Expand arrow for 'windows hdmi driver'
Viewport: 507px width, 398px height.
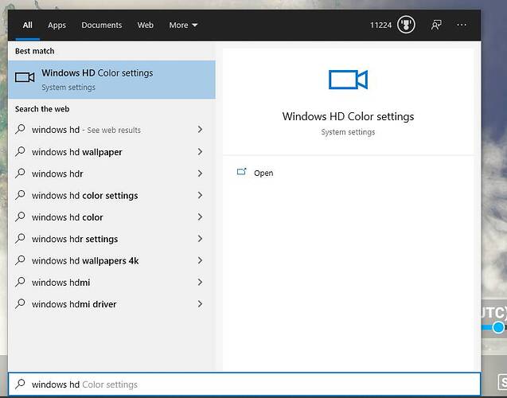[200, 303]
